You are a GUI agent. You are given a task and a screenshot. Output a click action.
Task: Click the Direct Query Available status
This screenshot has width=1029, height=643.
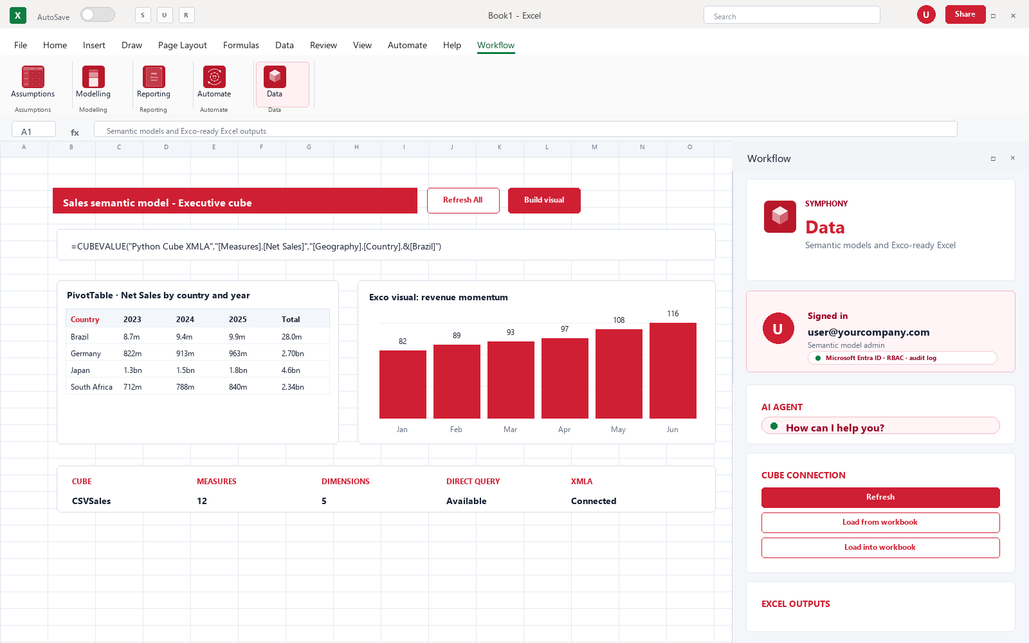466,501
